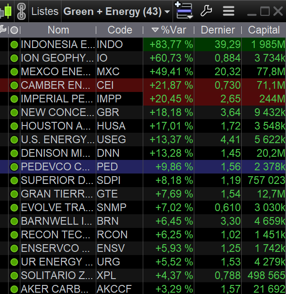
Task: Click green status dot of GRAN TIERR...
Action: pos(14,194)
